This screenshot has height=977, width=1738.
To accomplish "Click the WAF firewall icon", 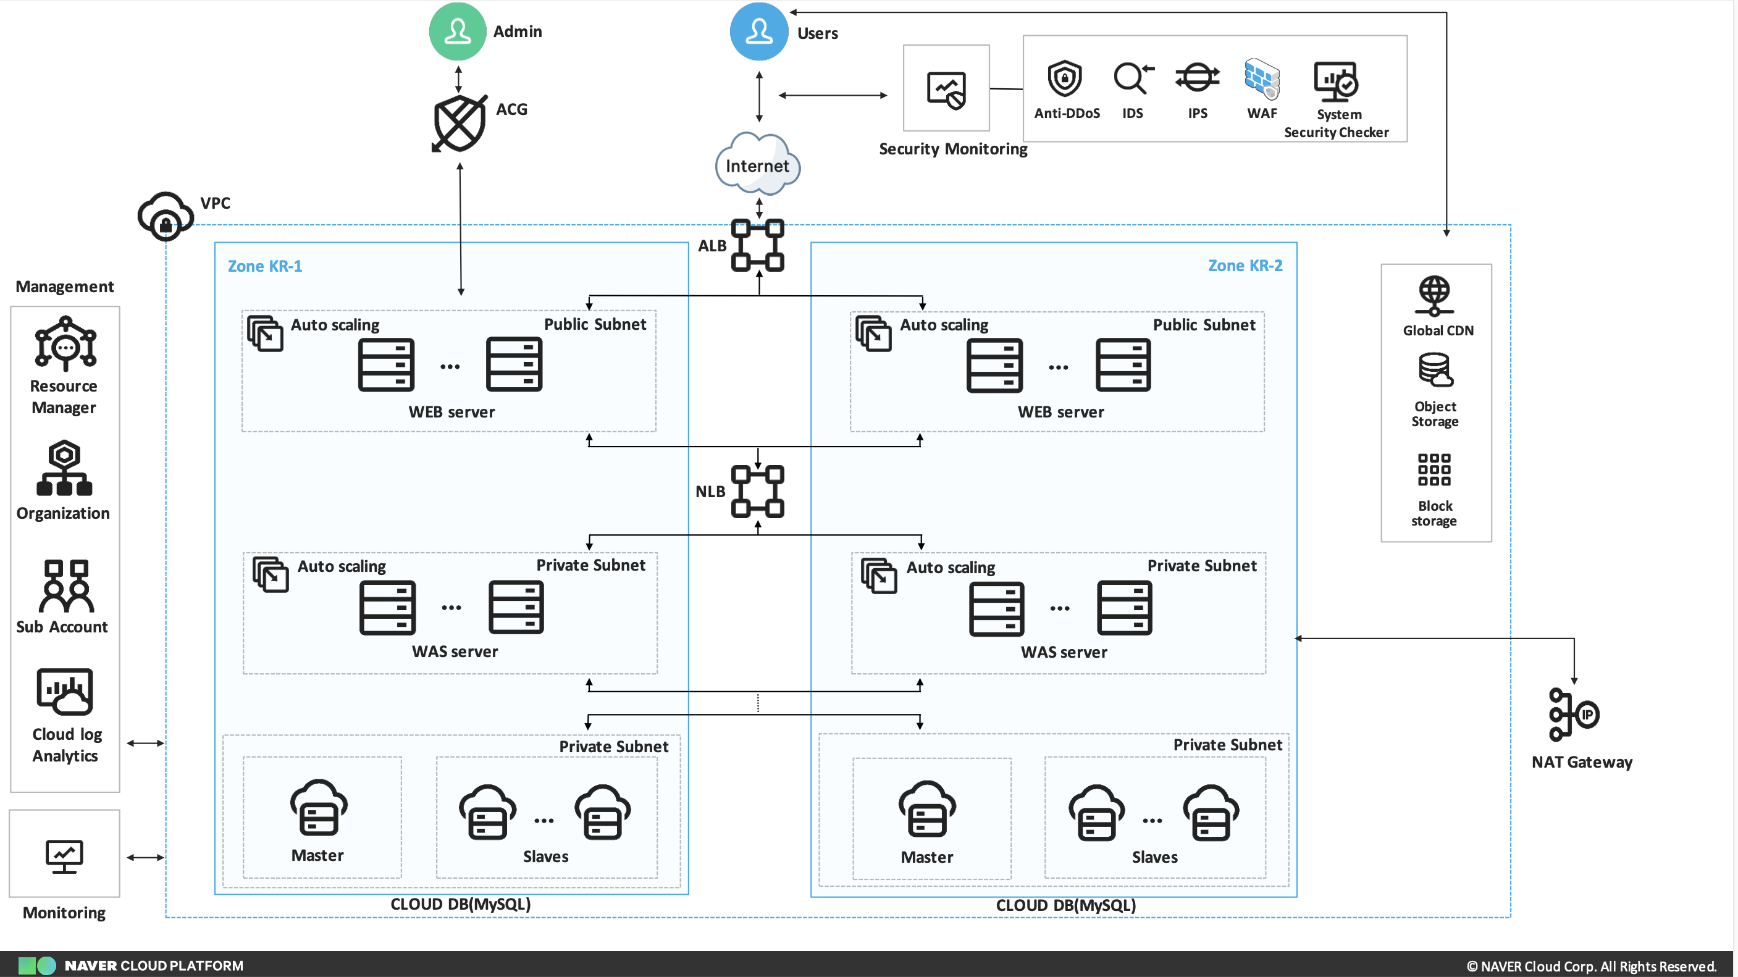I will 1261,80.
